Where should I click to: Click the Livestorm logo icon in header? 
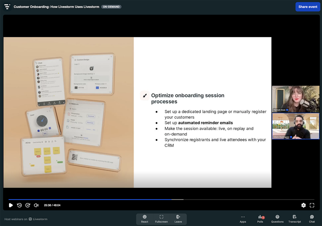point(7,7)
